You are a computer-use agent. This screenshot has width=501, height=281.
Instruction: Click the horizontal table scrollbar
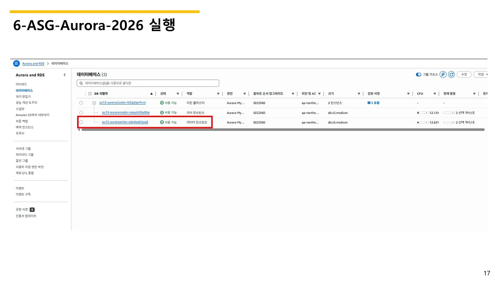click(283, 130)
